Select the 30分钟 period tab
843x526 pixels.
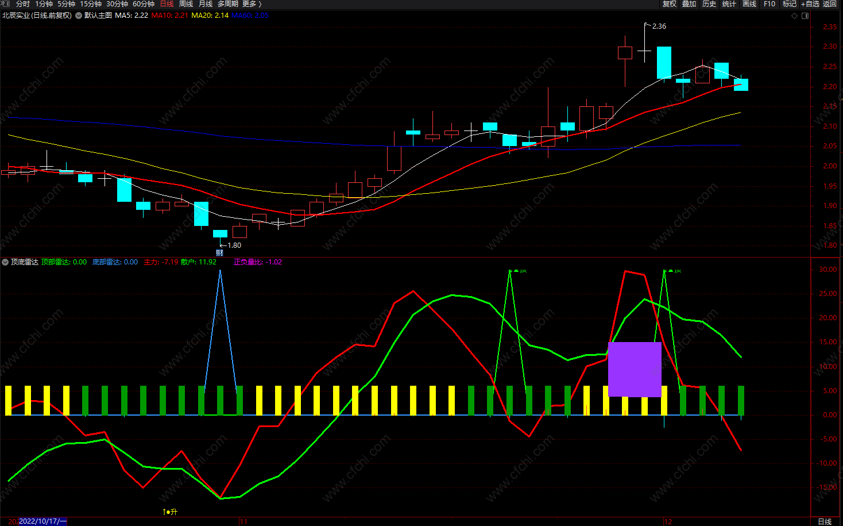coord(117,4)
